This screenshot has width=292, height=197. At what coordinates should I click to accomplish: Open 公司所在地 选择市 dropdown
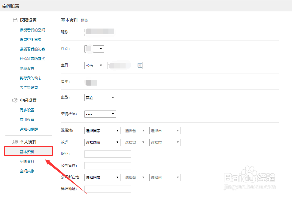[165, 177]
